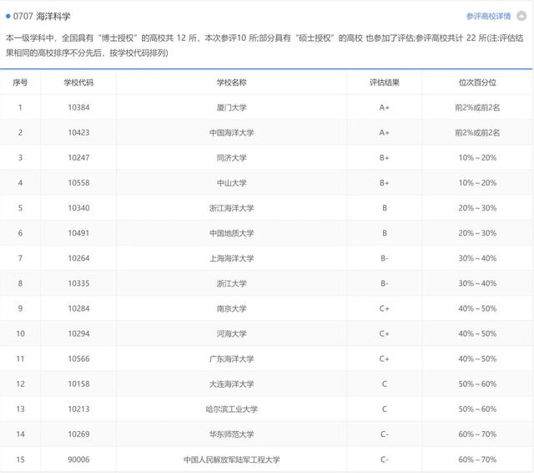Select the 河海大学 cell
The image size is (534, 473).
point(232,333)
